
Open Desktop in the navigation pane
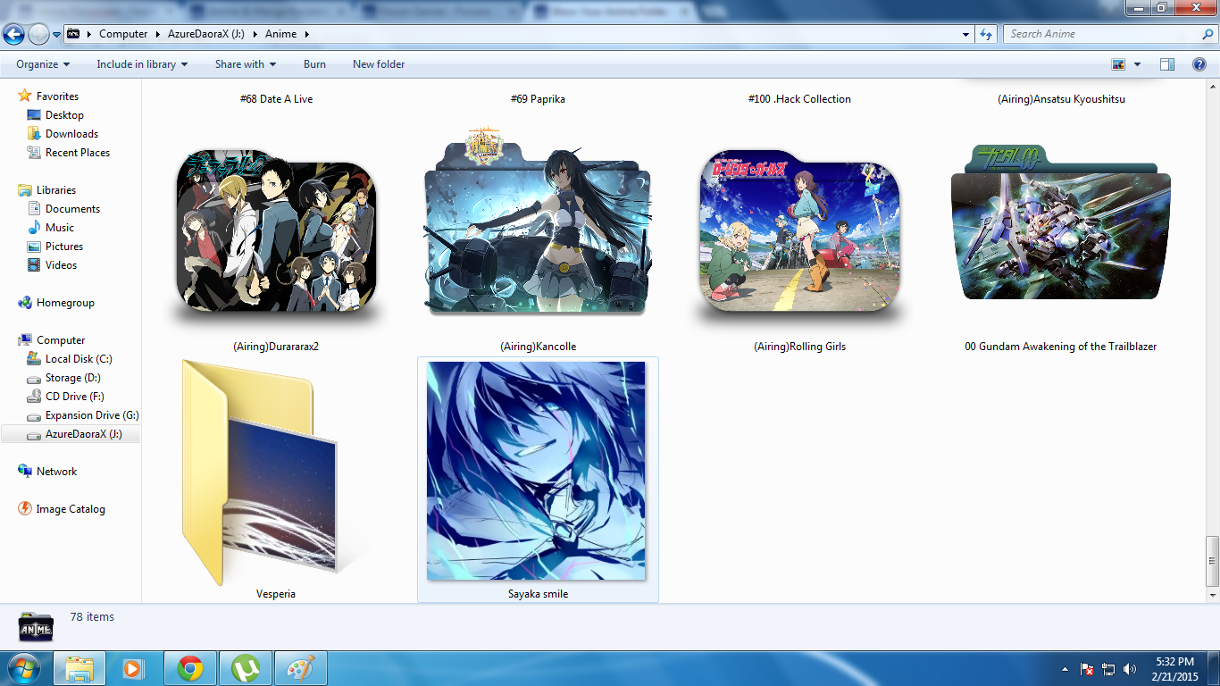click(64, 115)
